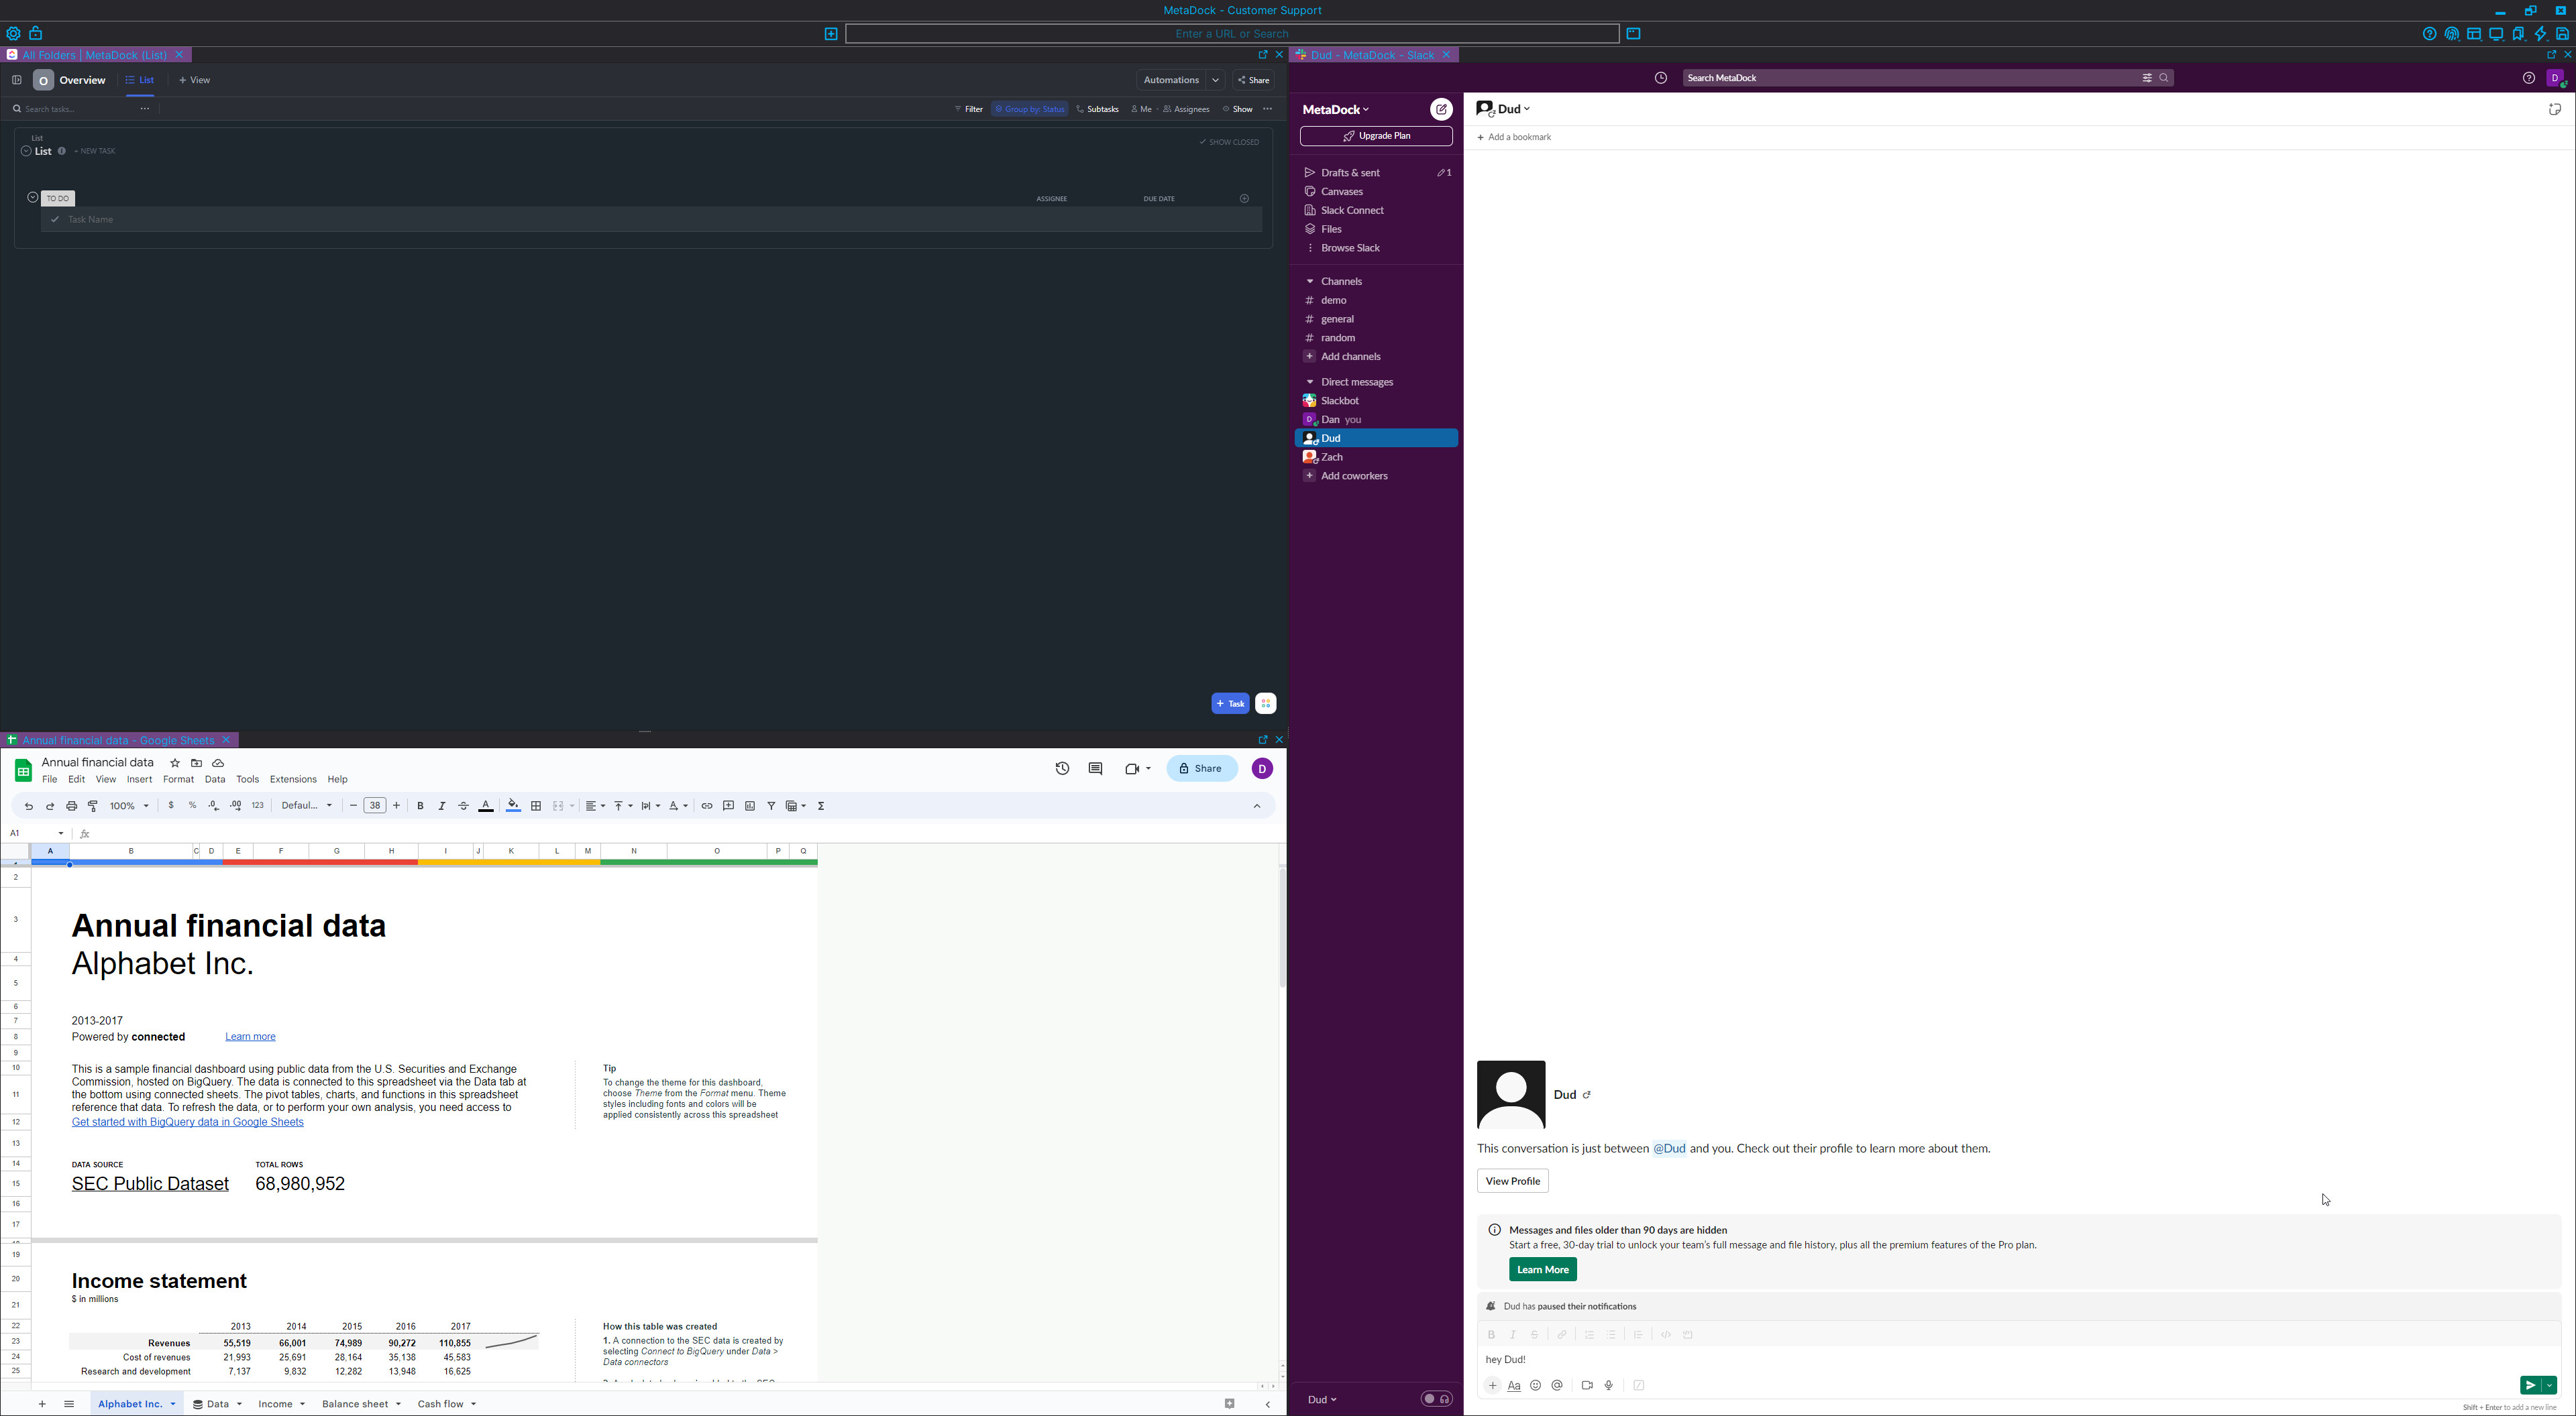Open the SEC Public Dataset link

coord(149,1183)
